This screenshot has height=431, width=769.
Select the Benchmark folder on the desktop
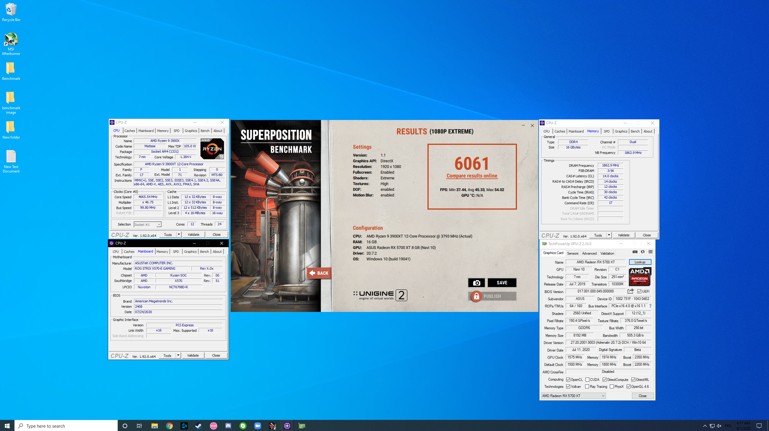pos(11,71)
